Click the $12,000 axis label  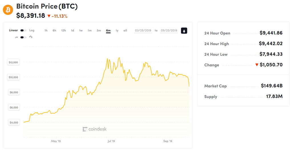coord(14,63)
